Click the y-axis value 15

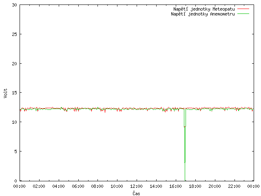pos(15,93)
